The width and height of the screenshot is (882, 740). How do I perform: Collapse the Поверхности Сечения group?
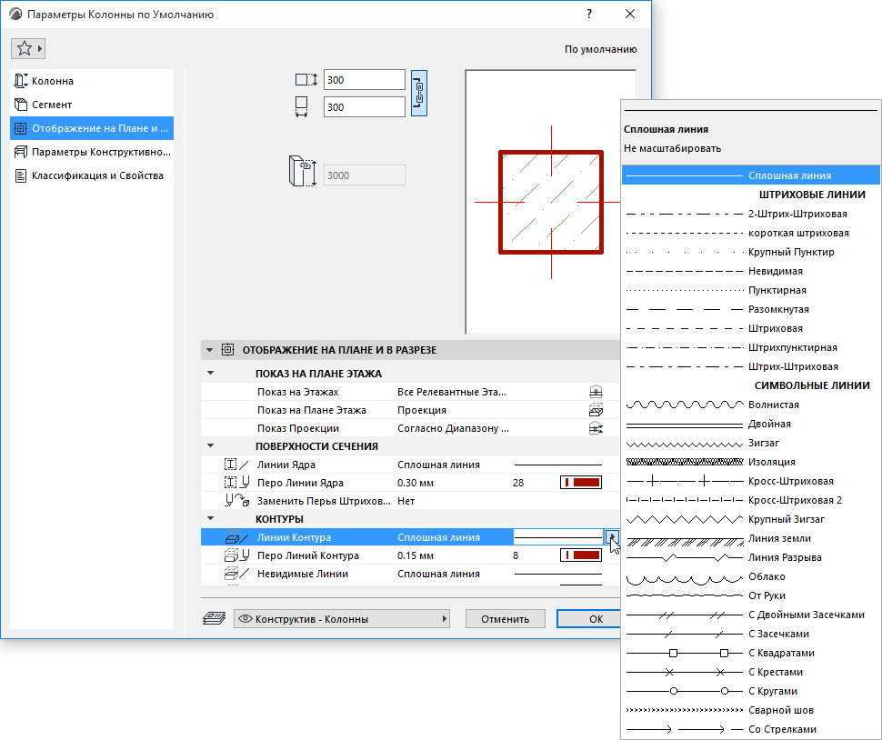point(210,445)
